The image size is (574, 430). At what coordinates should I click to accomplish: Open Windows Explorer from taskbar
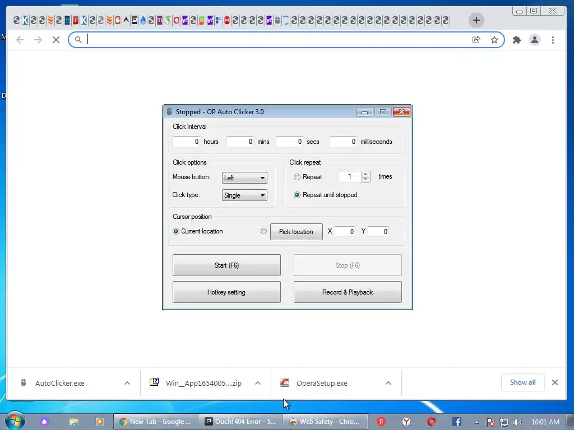[74, 422]
